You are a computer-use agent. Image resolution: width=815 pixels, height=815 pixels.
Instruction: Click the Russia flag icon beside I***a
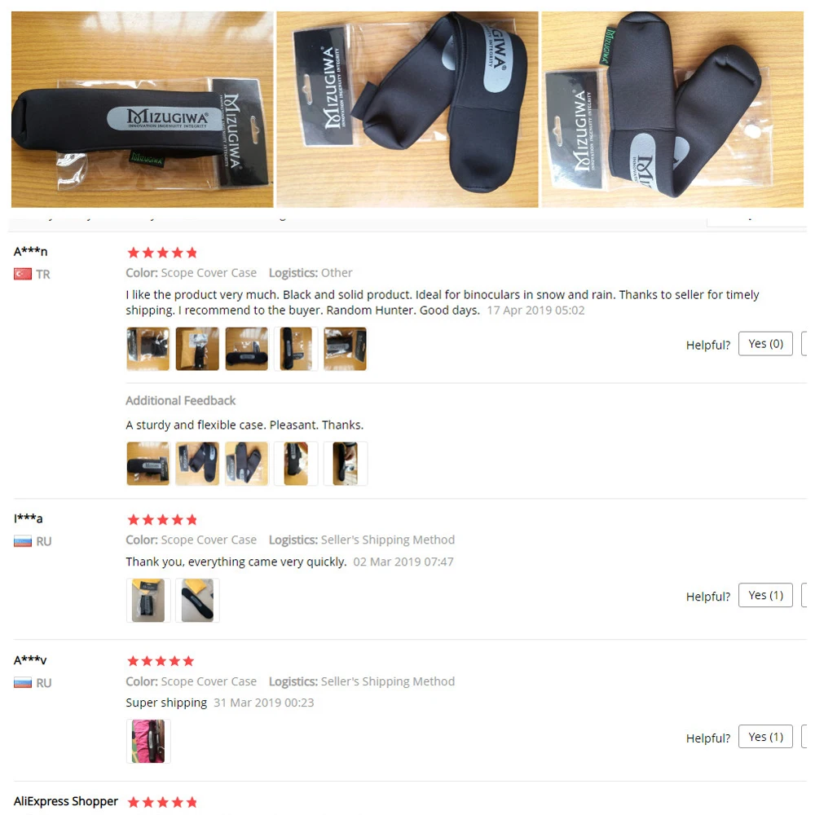click(x=22, y=541)
